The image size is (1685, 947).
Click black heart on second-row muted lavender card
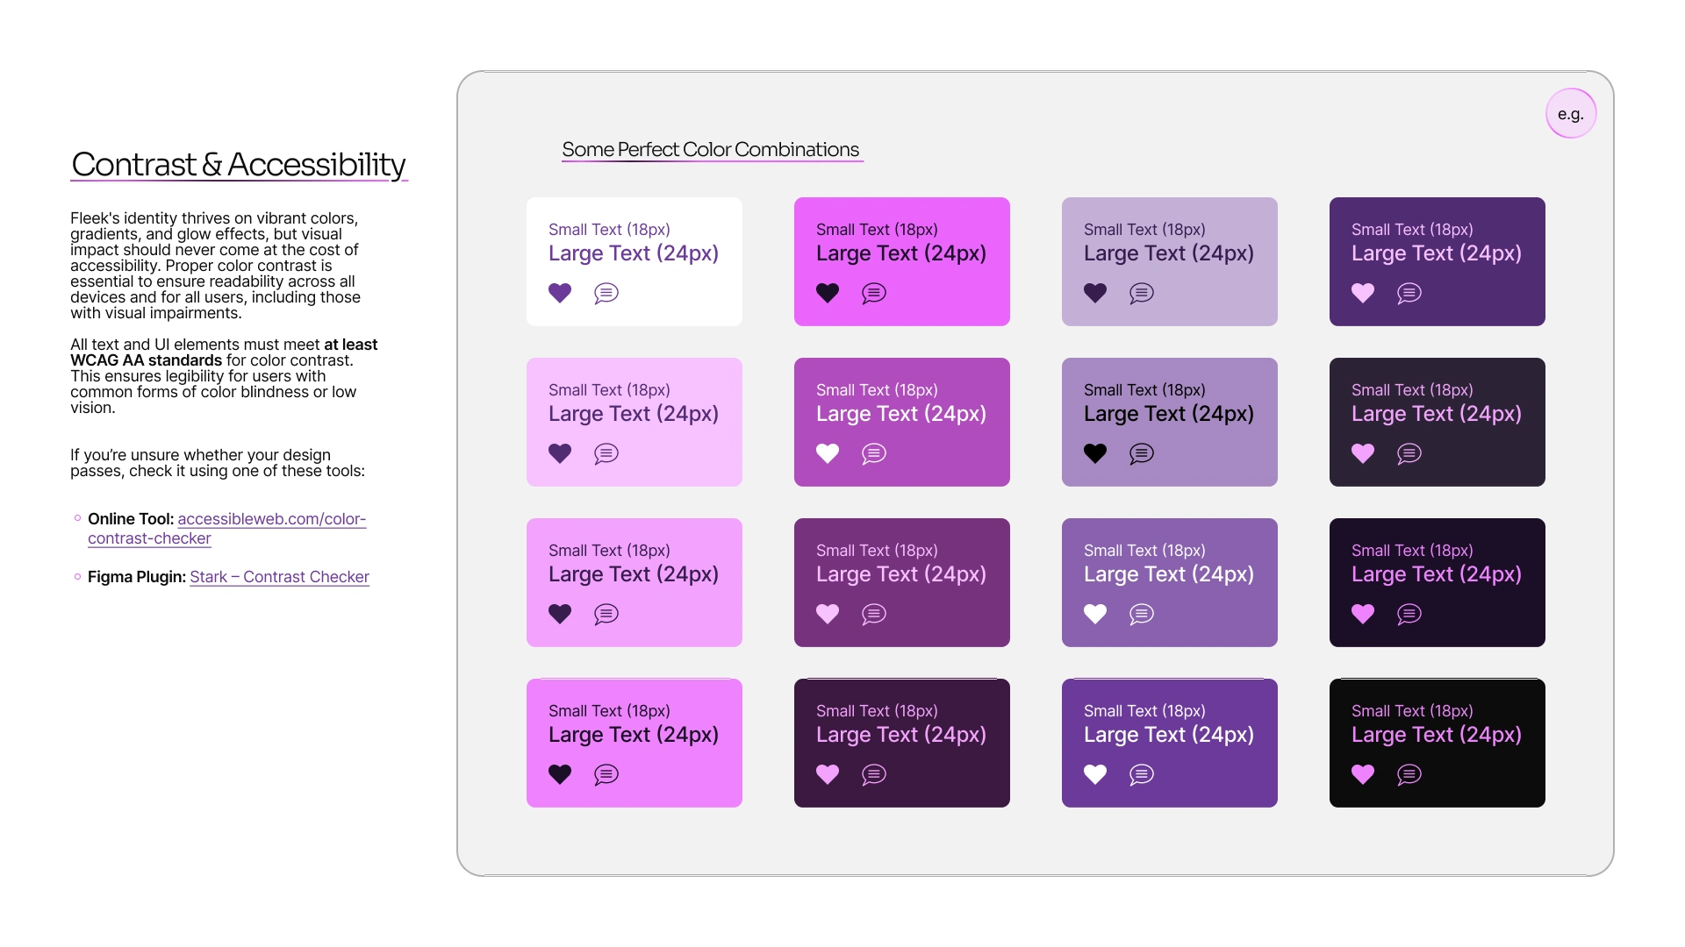coord(1095,453)
